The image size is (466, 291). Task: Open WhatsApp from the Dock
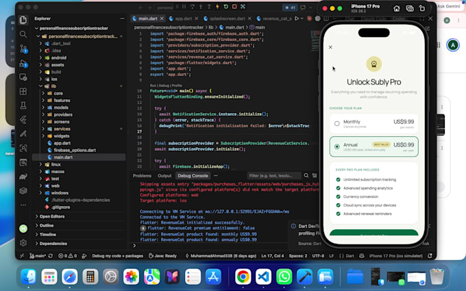click(284, 277)
